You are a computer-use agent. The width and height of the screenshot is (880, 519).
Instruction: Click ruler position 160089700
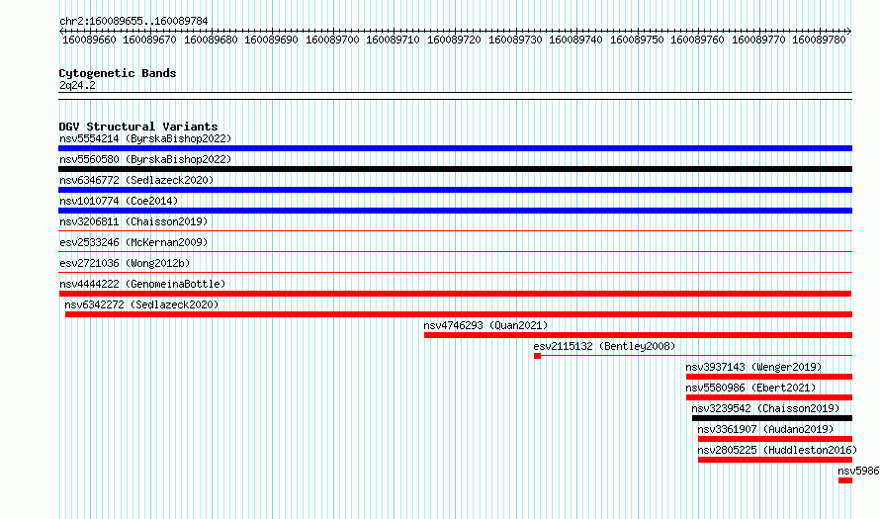332,40
